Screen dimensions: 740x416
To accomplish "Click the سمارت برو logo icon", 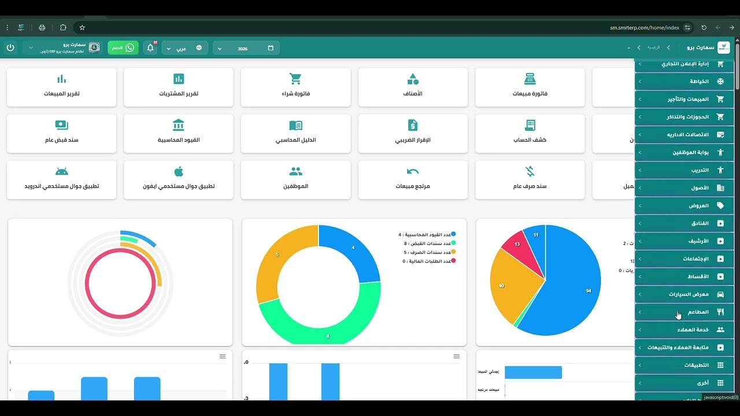I will [723, 48].
